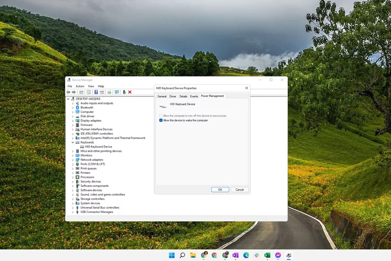This screenshot has width=391, height=261.
Task: Switch to the Driver tab
Action: click(173, 97)
